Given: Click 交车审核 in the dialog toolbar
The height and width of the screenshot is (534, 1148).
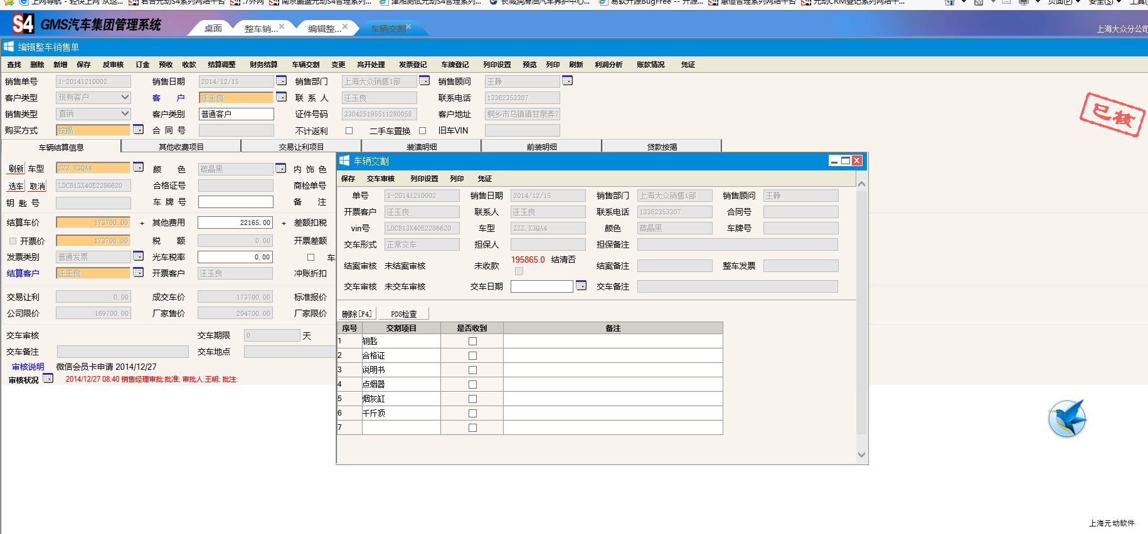Looking at the screenshot, I should click(381, 179).
